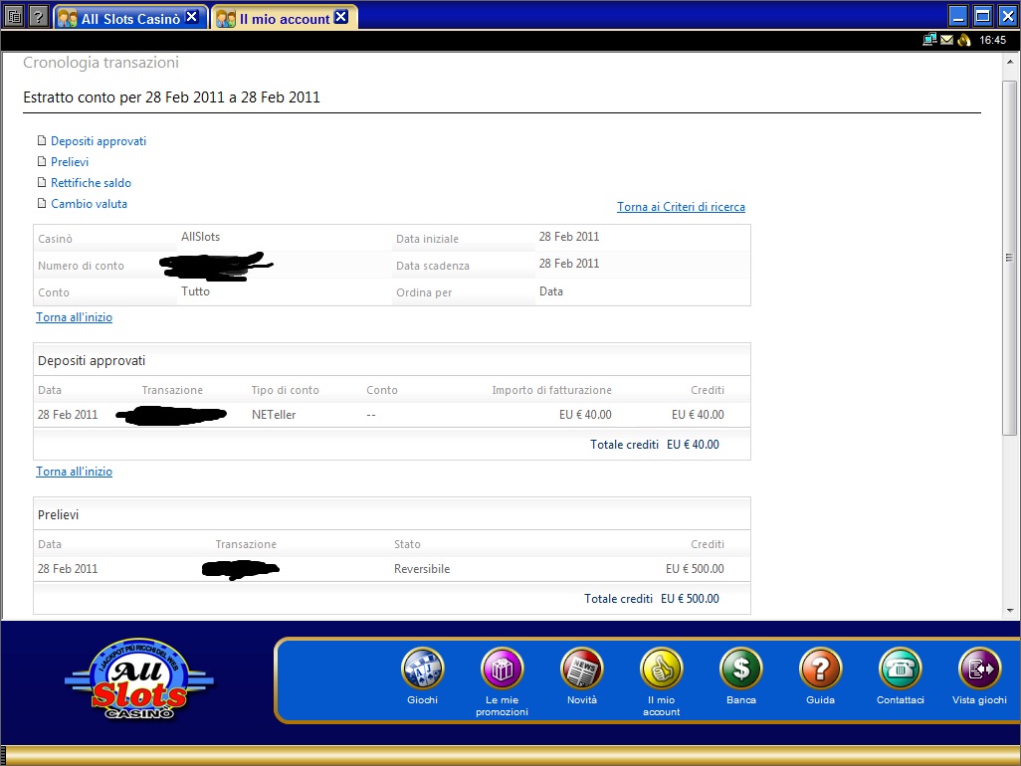Maximize the casino window
The height and width of the screenshot is (766, 1021).
tap(982, 16)
